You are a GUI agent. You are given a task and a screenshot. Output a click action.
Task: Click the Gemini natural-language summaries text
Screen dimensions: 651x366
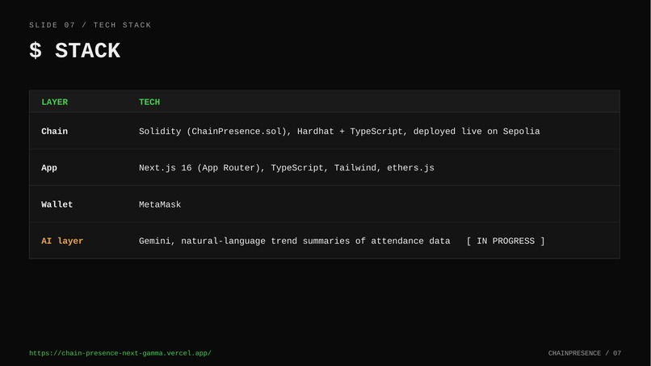coord(294,241)
